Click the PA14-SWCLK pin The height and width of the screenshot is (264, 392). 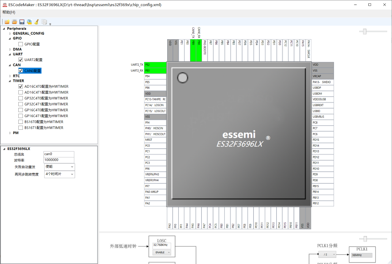pyautogui.click(x=308, y=51)
